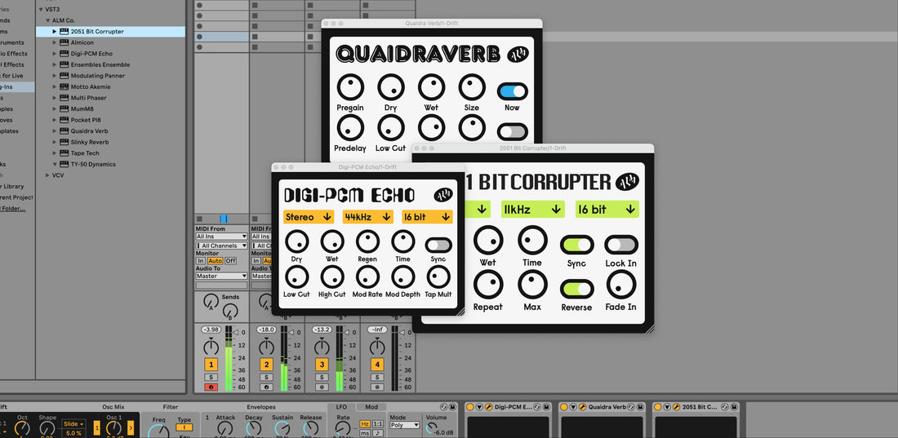Mute track 1 with its activator button
This screenshot has height=438, width=898.
tap(211, 364)
